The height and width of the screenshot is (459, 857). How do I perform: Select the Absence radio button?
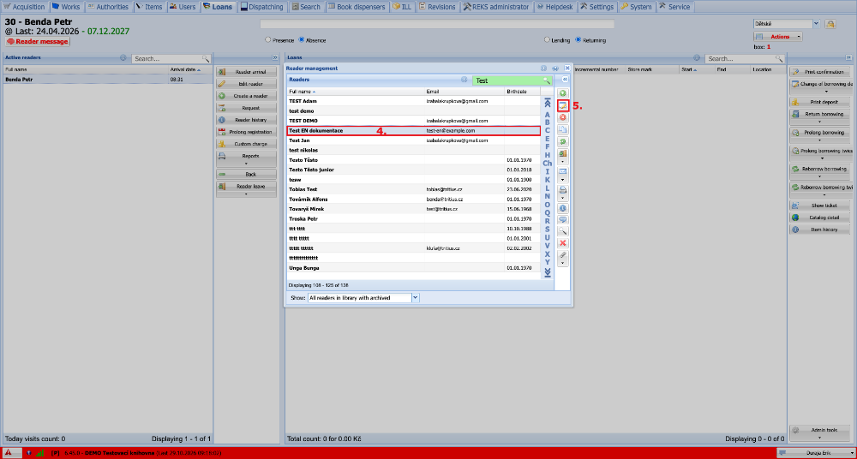[302, 40]
